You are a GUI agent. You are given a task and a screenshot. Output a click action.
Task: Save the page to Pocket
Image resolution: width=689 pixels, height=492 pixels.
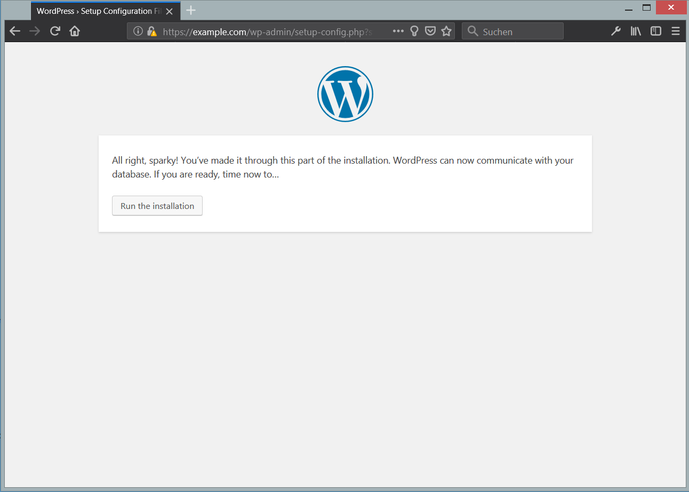coord(430,31)
